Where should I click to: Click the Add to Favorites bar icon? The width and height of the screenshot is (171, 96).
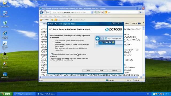(x=52, y=20)
